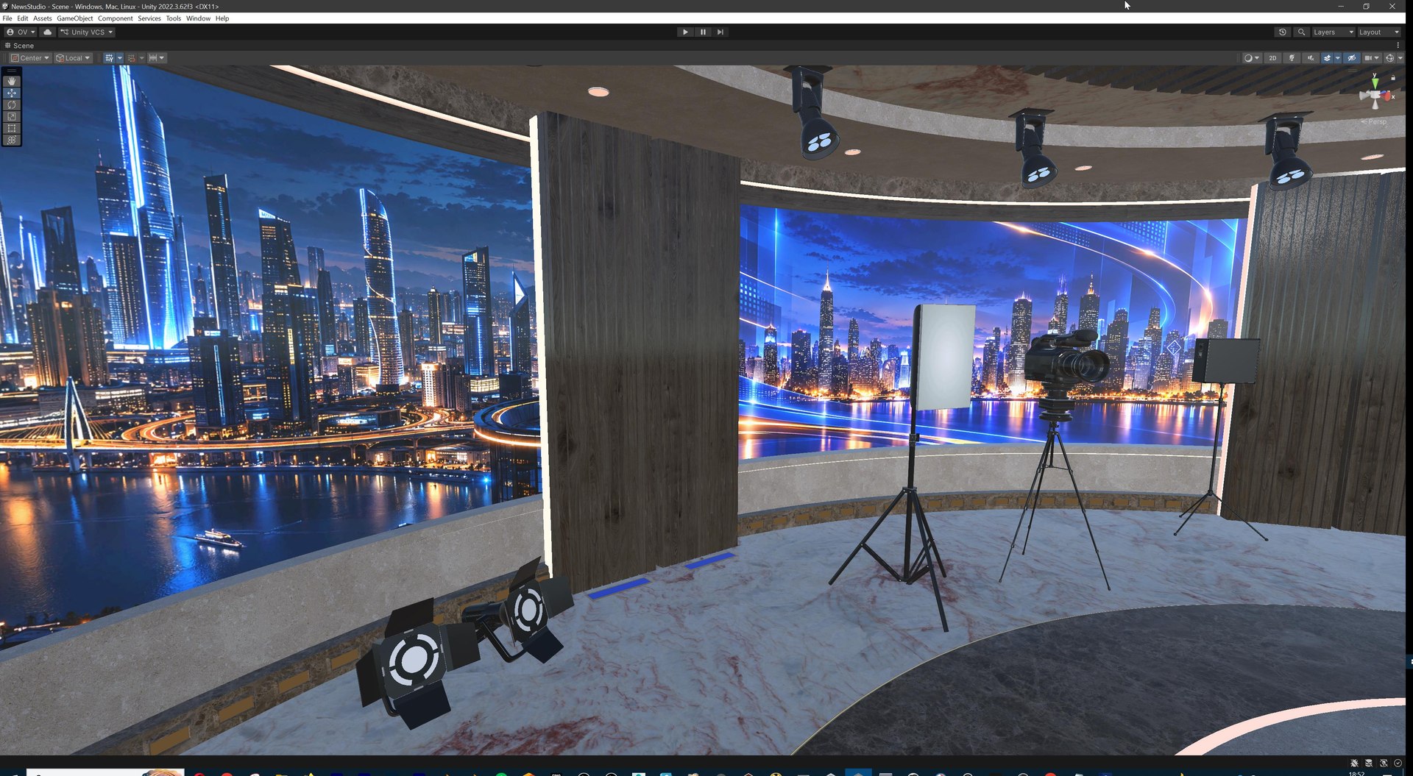1413x776 pixels.
Task: Toggle hidden objects scene visibility
Action: (x=1352, y=58)
